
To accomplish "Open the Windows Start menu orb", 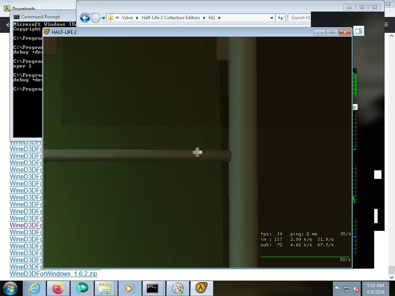I will coord(10,288).
